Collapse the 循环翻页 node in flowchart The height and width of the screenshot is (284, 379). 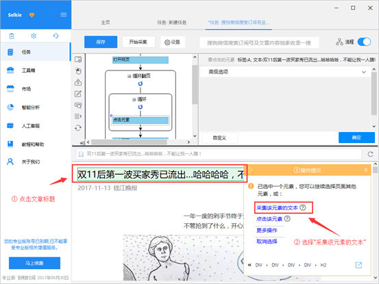coord(130,76)
